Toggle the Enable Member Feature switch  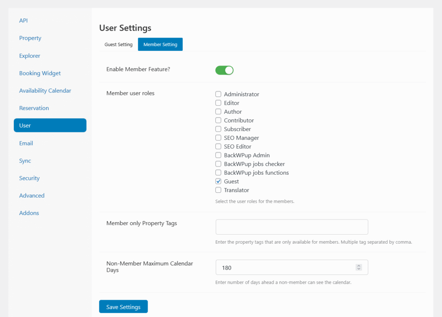(224, 70)
